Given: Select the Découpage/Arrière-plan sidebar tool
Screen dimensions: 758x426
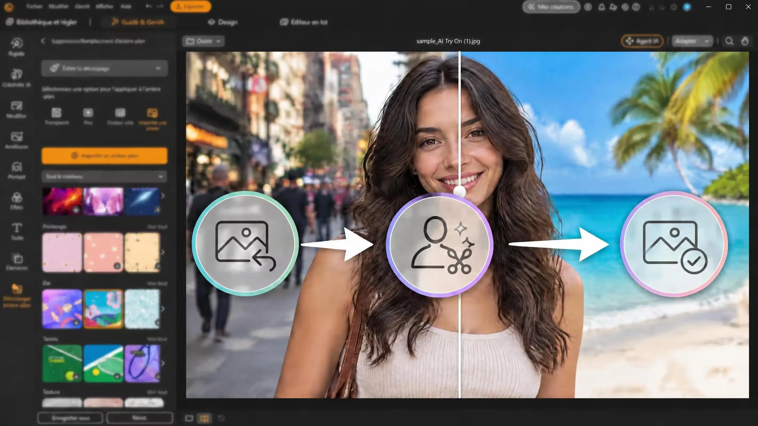Looking at the screenshot, I should [17, 296].
